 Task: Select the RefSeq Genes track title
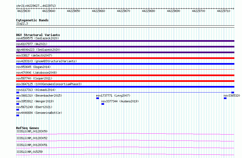(x=27, y=128)
